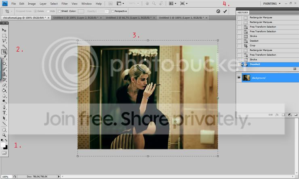Image resolution: width=299 pixels, height=179 pixels.
Task: Choose the Rectangular Marquee tool
Action: (x=4, y=35)
